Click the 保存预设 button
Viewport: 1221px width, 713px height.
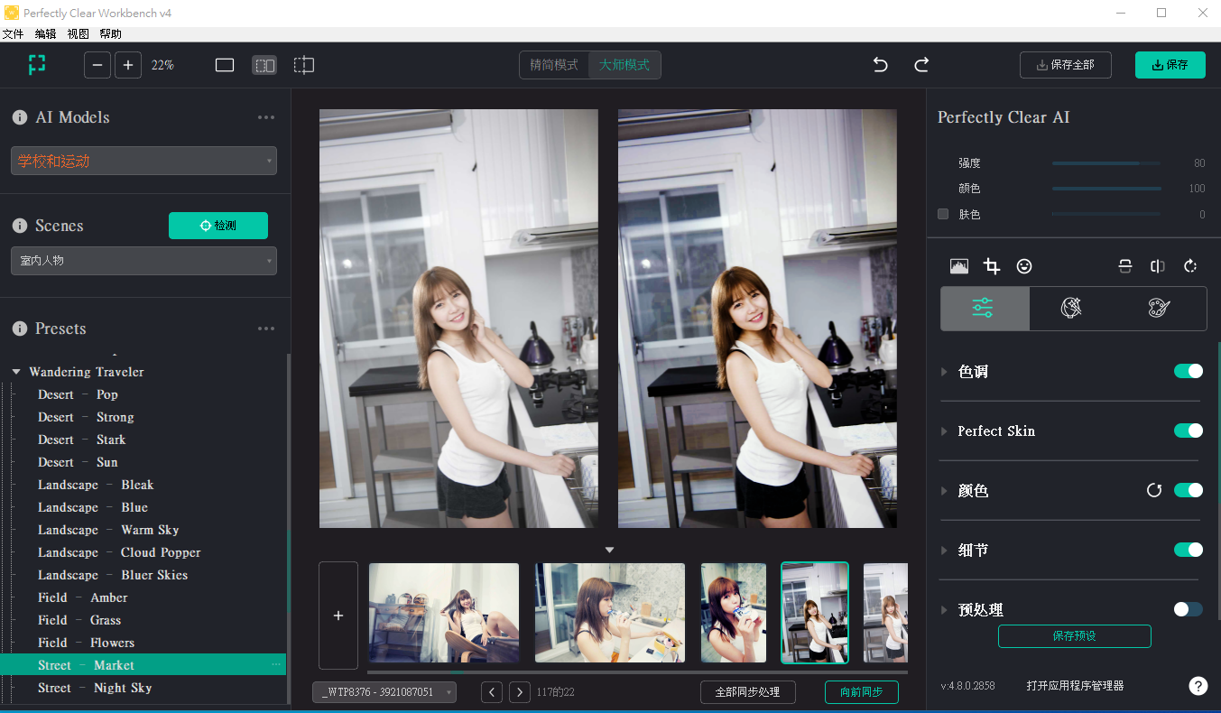pyautogui.click(x=1074, y=636)
